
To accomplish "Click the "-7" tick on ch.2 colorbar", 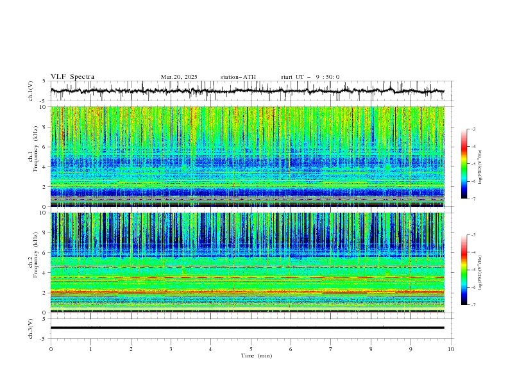I will pyautogui.click(x=473, y=305).
